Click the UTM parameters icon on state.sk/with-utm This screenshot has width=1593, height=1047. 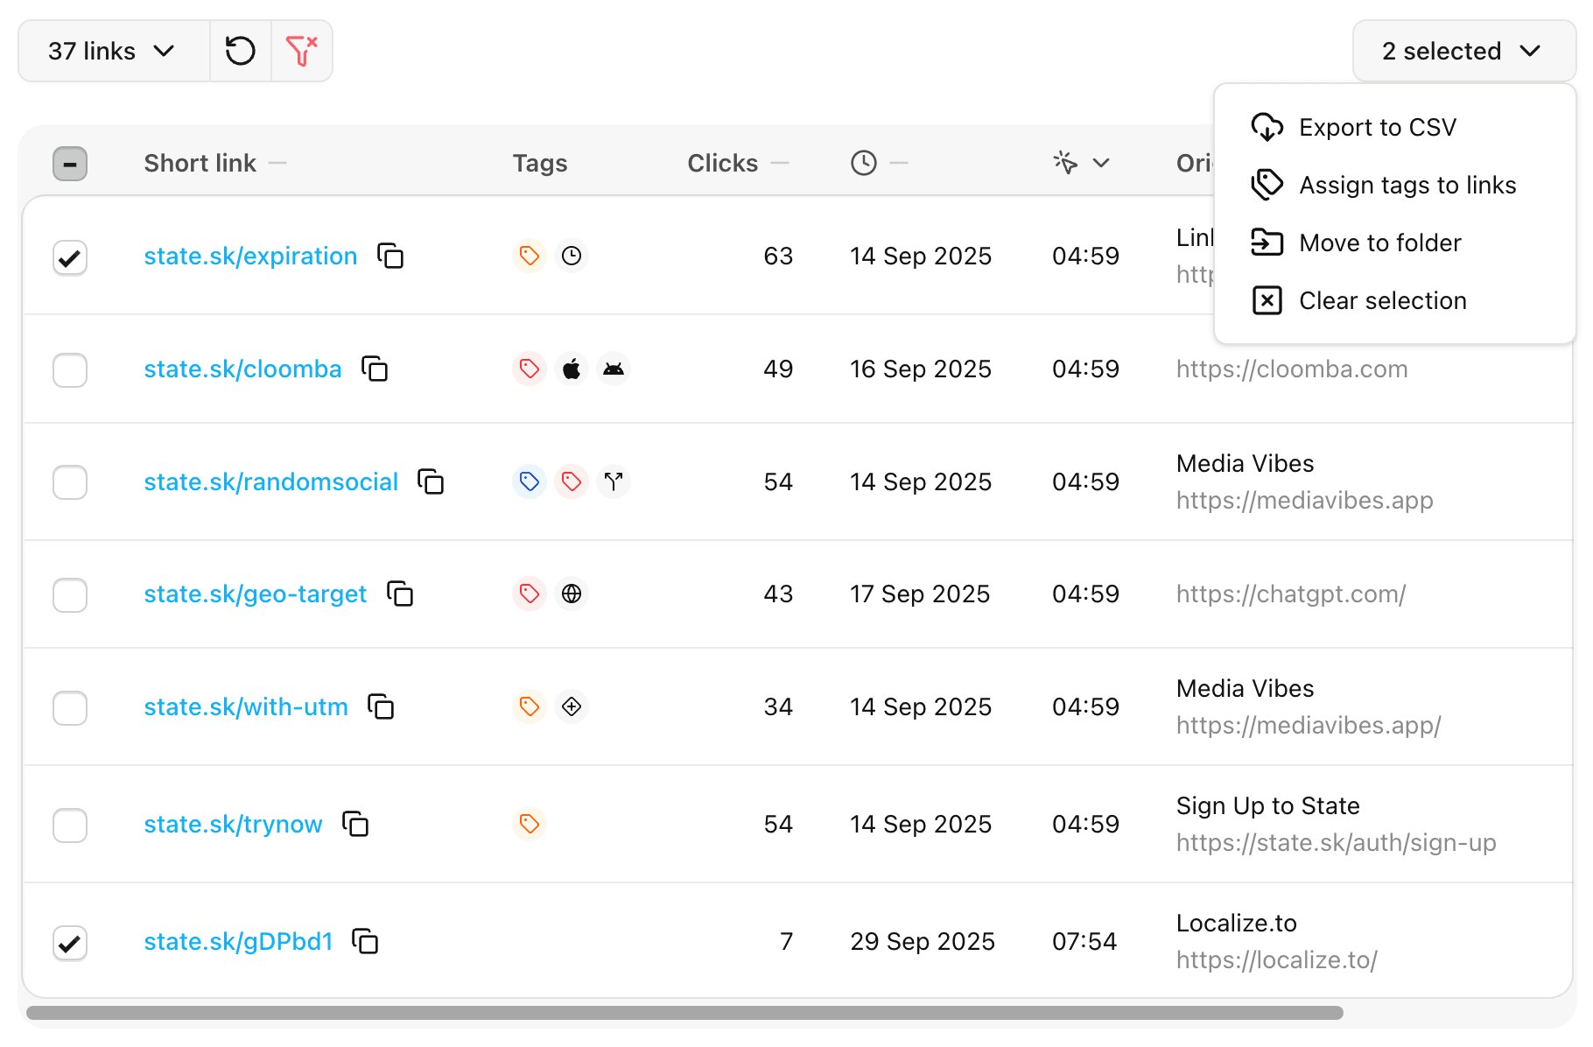(571, 706)
